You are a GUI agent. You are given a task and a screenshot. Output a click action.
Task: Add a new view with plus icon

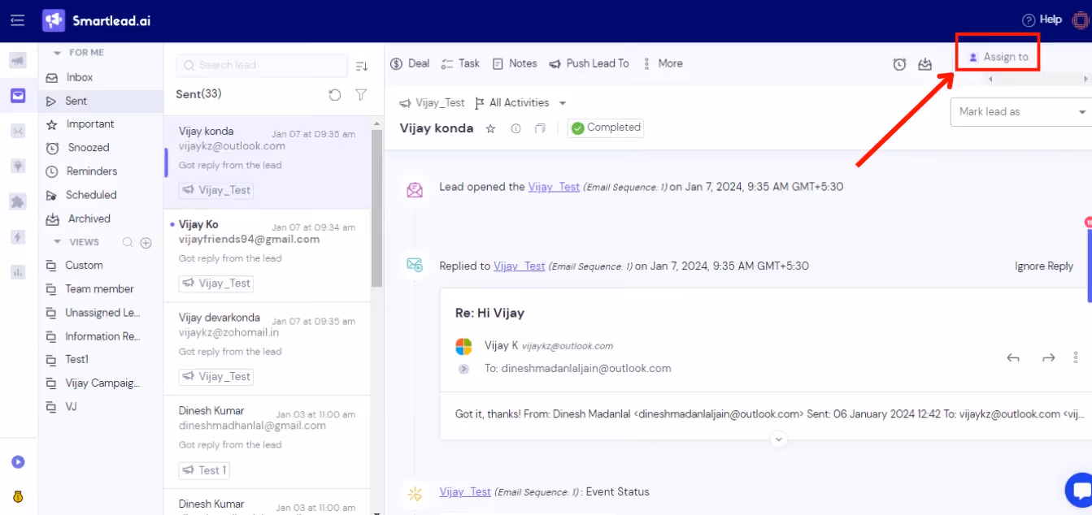pyautogui.click(x=146, y=242)
